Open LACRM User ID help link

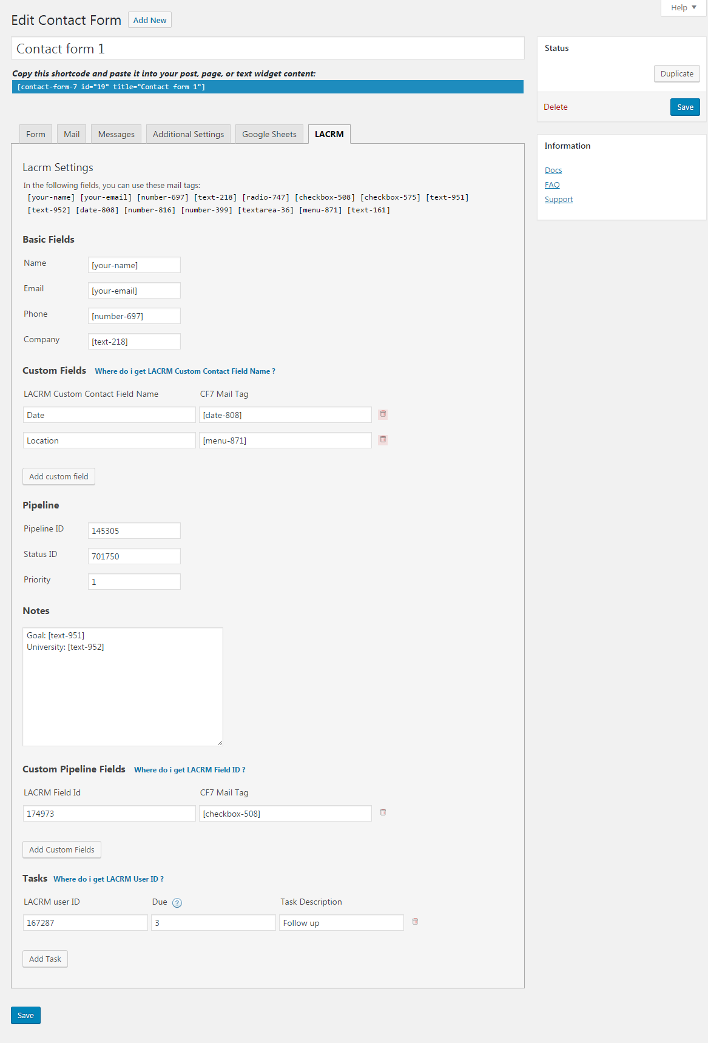tap(109, 879)
